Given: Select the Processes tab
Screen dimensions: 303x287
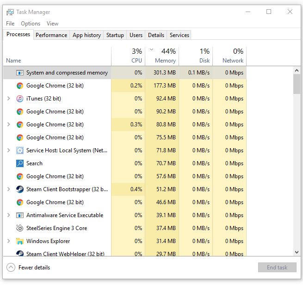Looking at the screenshot, I should pos(19,34).
